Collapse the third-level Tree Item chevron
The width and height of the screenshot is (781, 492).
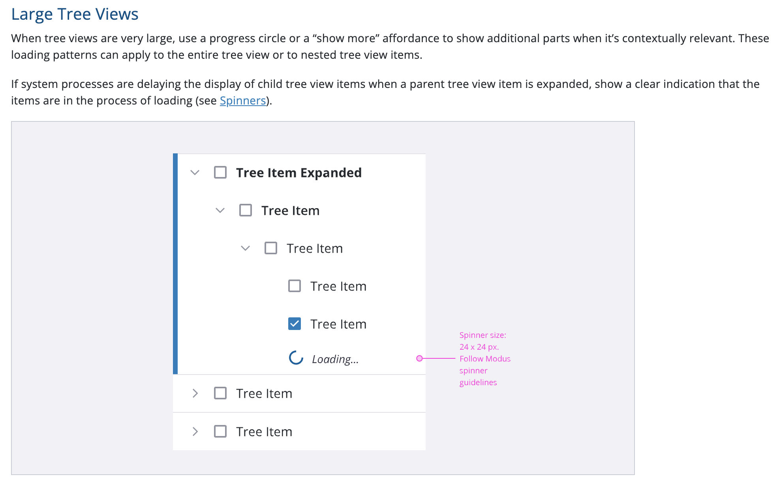[245, 248]
